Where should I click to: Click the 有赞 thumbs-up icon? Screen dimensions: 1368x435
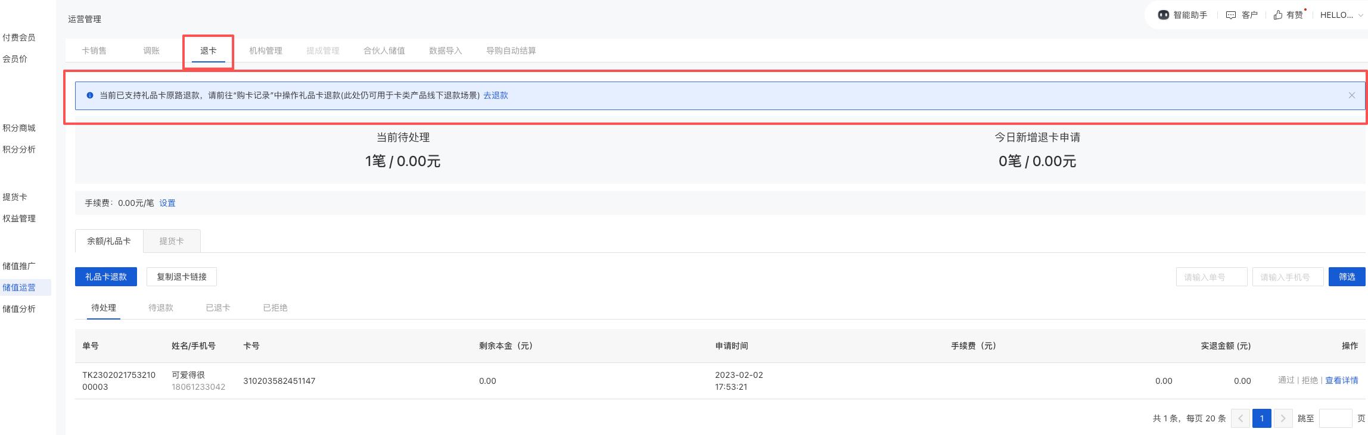pos(1277,15)
